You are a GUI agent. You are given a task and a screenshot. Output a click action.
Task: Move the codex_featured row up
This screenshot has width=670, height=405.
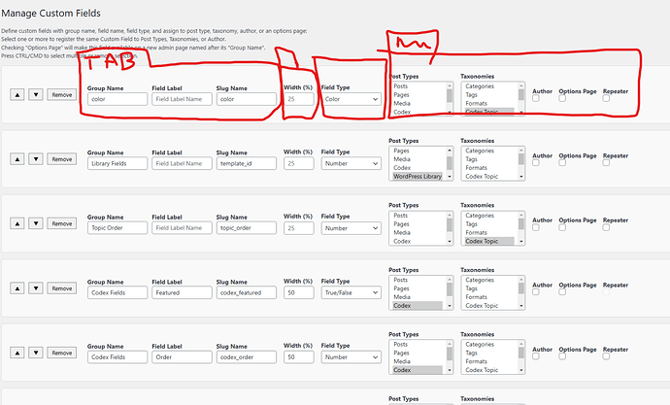click(17, 288)
